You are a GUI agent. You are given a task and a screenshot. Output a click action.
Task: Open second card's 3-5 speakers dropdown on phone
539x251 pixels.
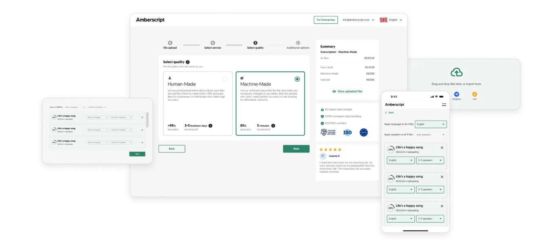[430, 190]
